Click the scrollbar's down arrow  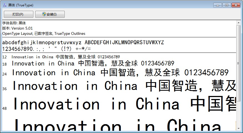(238, 128)
